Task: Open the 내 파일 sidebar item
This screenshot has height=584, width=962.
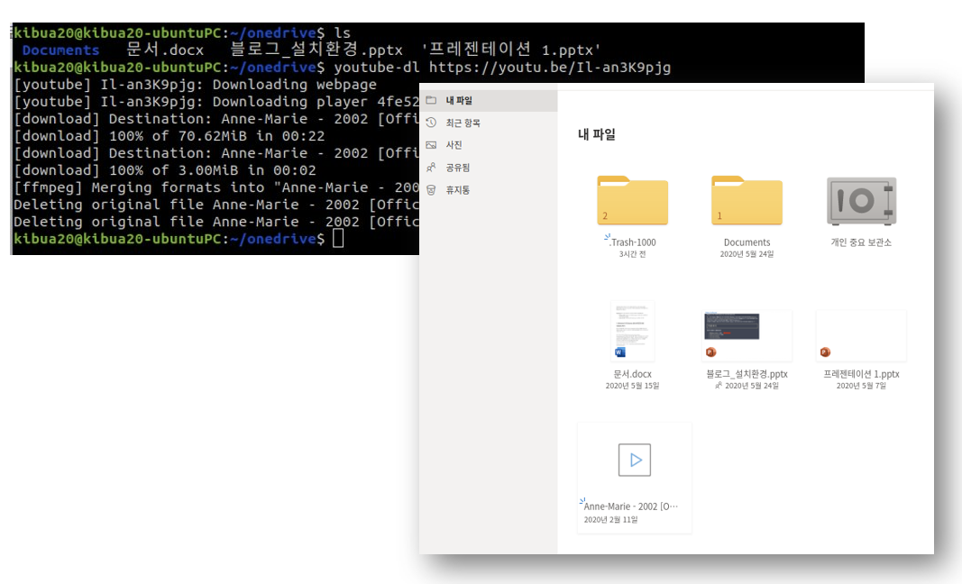Action: [x=489, y=101]
